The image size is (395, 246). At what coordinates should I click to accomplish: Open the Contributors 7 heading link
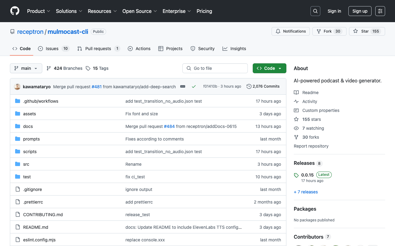(312, 237)
